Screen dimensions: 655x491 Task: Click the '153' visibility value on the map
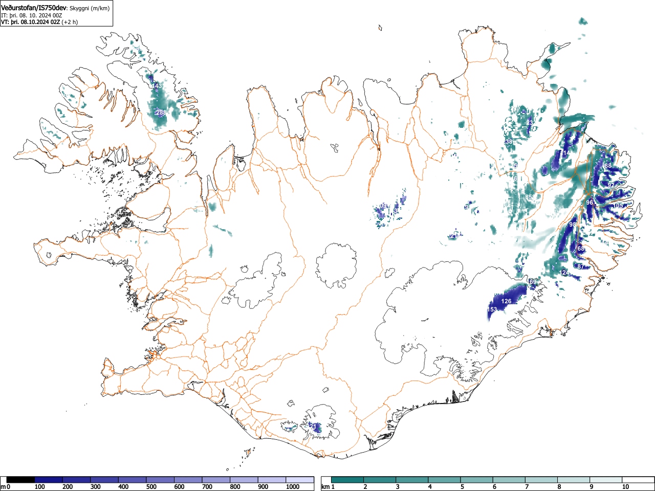tap(492, 310)
